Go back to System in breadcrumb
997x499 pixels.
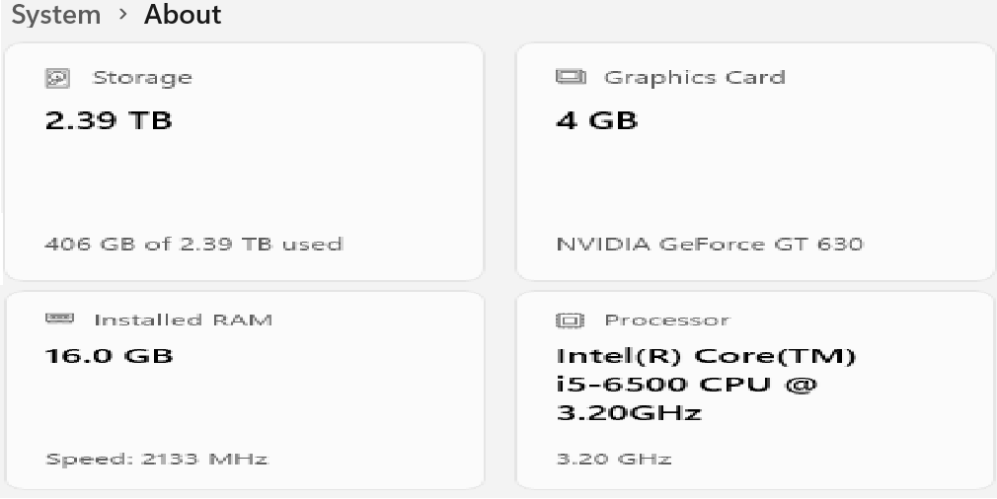pyautogui.click(x=55, y=15)
